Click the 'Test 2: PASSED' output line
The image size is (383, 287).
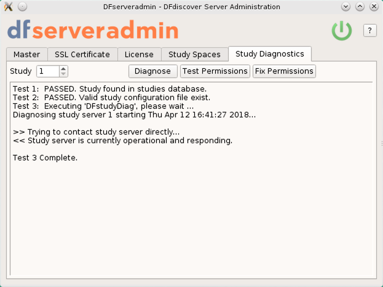111,98
